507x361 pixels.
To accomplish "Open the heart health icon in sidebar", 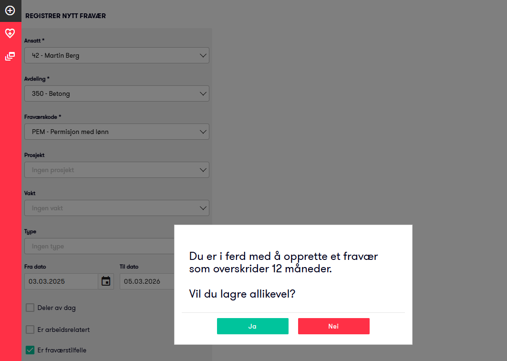I will [x=10, y=33].
